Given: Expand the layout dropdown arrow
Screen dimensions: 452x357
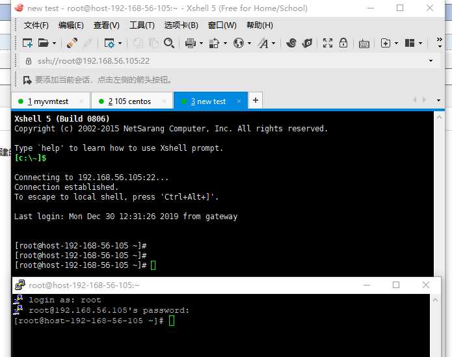Looking at the screenshot, I should [x=421, y=44].
